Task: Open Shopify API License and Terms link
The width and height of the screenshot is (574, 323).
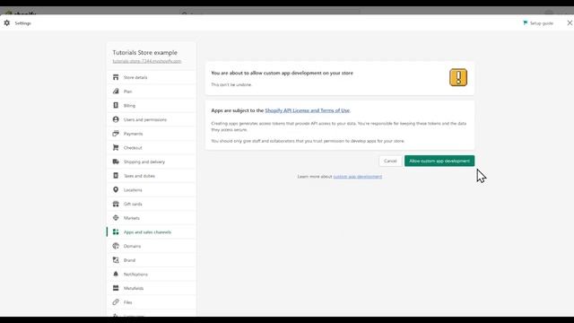Action: (x=307, y=110)
